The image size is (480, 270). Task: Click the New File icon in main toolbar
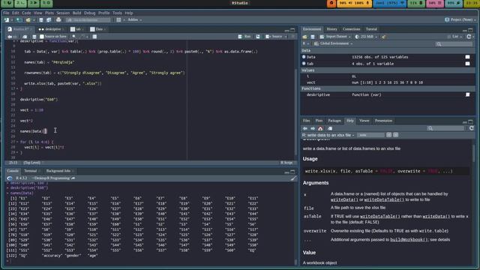pos(7,20)
